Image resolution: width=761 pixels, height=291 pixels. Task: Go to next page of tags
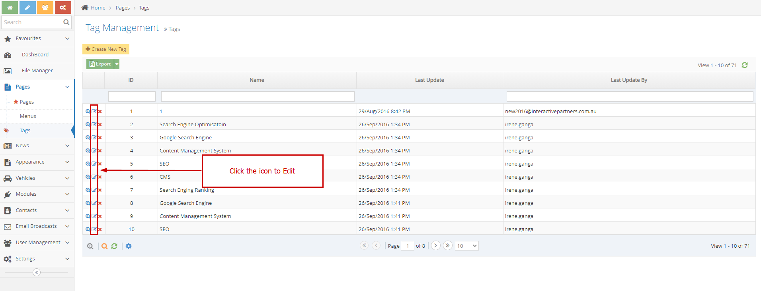pyautogui.click(x=435, y=245)
